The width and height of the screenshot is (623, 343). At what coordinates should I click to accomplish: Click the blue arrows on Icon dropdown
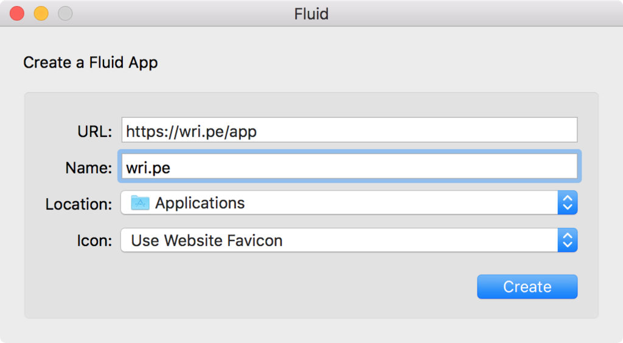tap(567, 240)
